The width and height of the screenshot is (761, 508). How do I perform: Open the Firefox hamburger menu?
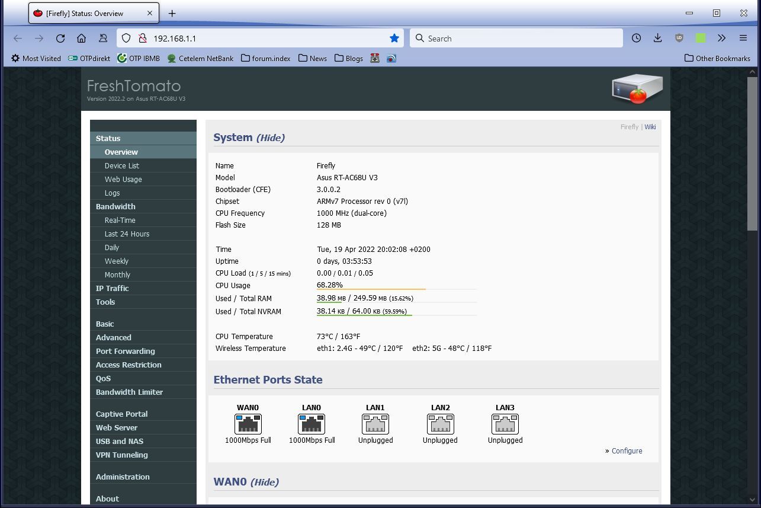[x=743, y=38]
